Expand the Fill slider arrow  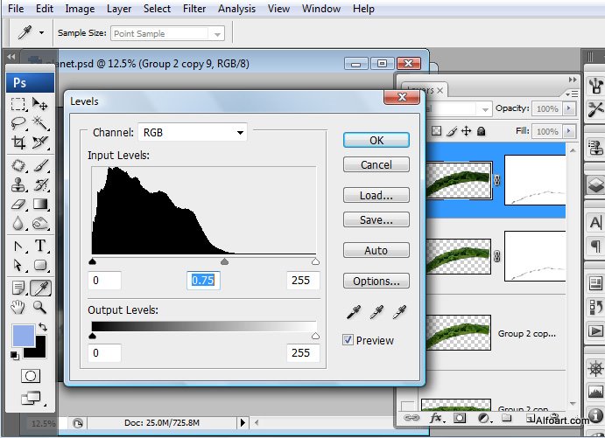570,131
